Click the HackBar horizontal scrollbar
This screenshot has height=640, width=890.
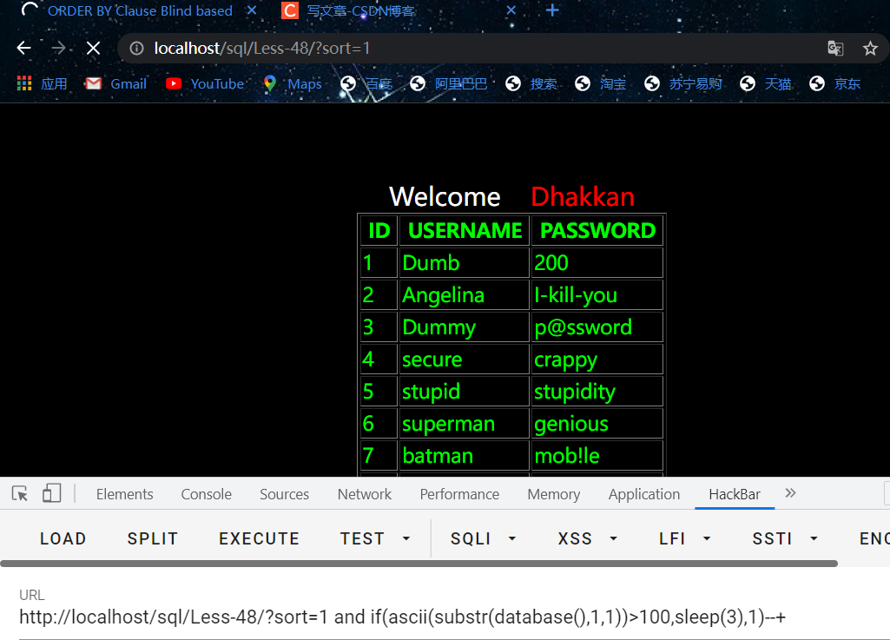click(x=419, y=564)
